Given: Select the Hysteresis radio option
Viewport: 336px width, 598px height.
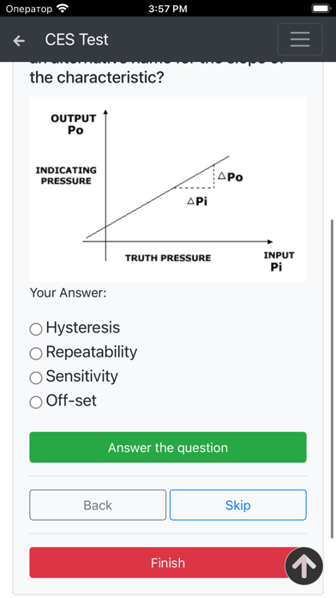Looking at the screenshot, I should click(x=36, y=329).
